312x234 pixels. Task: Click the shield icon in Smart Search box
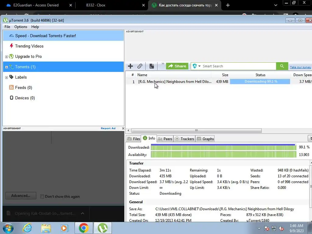pos(195,66)
